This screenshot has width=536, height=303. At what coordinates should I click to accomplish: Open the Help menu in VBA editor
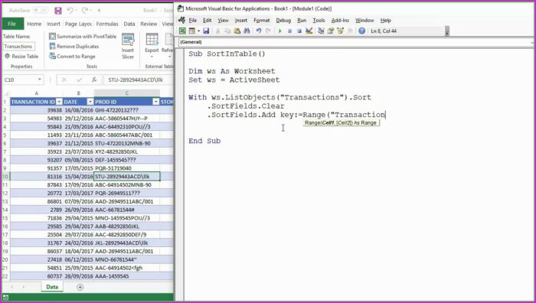tap(386, 21)
